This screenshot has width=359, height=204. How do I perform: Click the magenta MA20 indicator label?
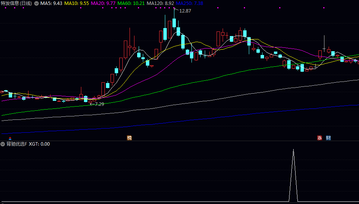click(103, 3)
